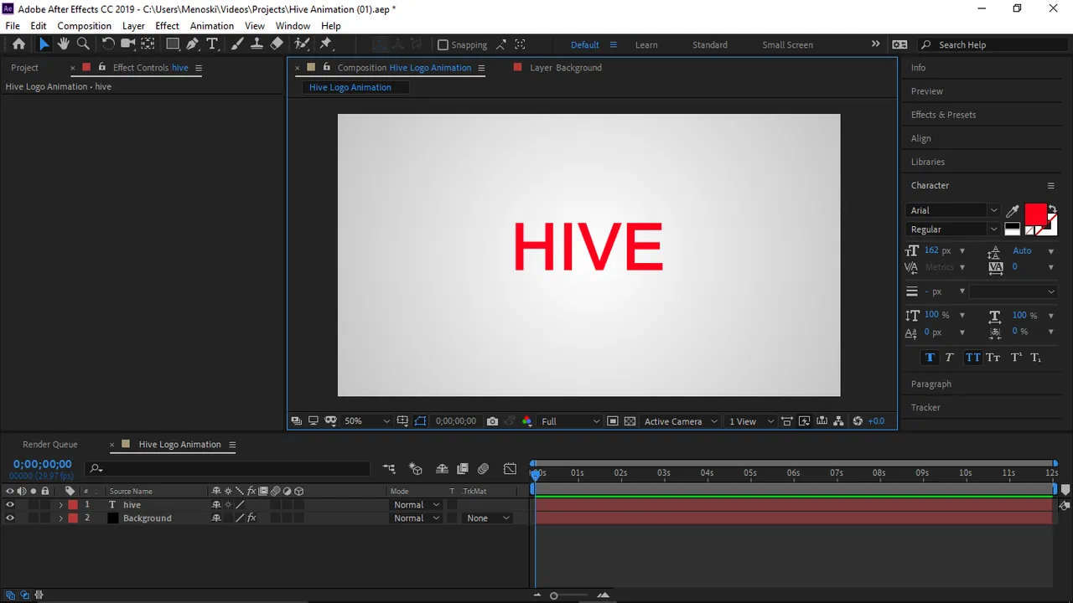This screenshot has width=1073, height=603.
Task: Open the Active Camera dropdown
Action: tap(681, 421)
